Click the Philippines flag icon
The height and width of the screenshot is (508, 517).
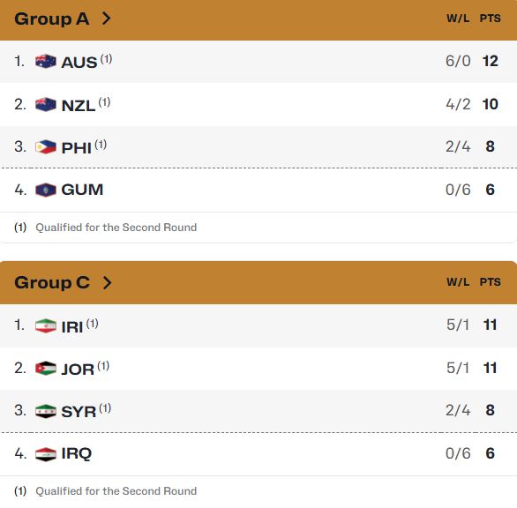pos(46,147)
